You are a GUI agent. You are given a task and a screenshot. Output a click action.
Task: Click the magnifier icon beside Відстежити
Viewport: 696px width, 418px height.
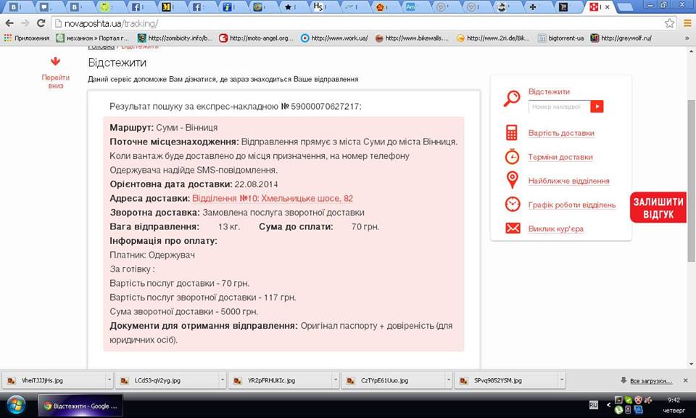pyautogui.click(x=512, y=98)
